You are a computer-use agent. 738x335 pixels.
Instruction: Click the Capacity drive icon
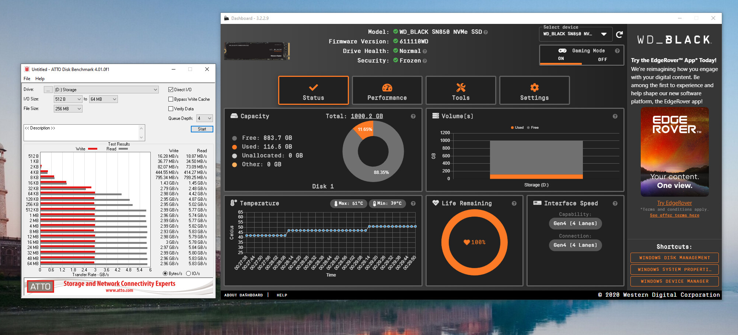pos(234,116)
